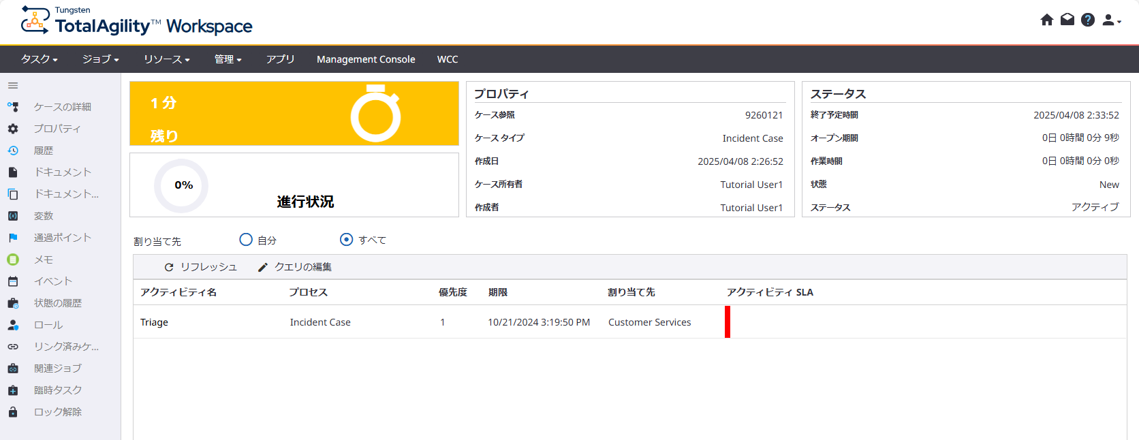The height and width of the screenshot is (440, 1139).
Task: Click the help question mark icon
Action: coord(1088,20)
